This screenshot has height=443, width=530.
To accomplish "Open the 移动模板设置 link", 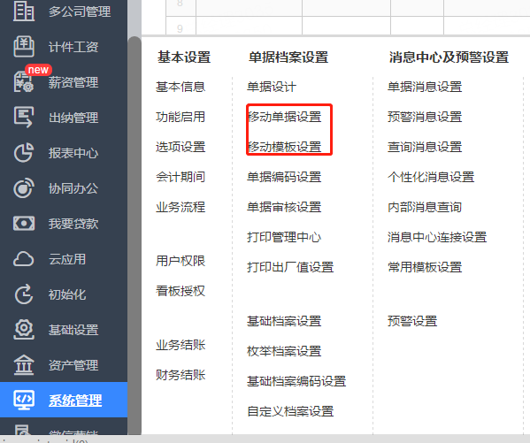I will [x=284, y=147].
